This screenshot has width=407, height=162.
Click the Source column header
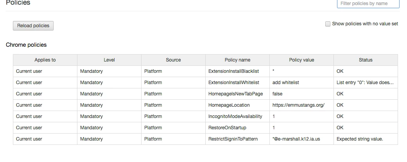click(173, 60)
